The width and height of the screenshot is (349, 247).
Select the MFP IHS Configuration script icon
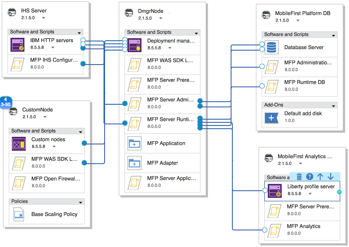(x=18, y=64)
